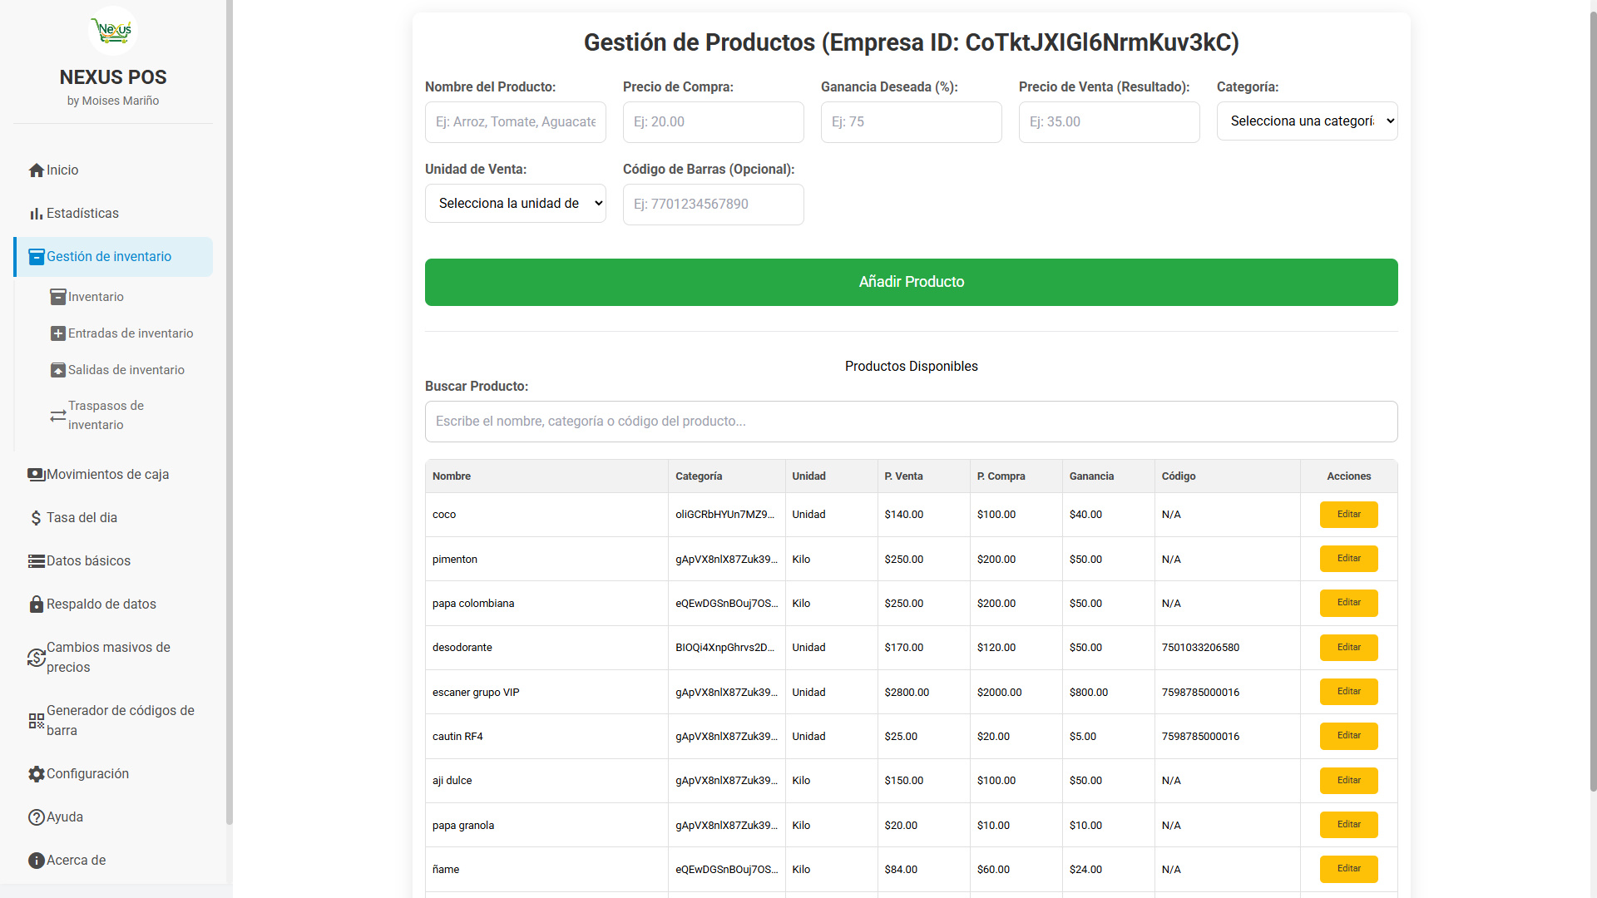Open Configuración via the gear icon

(x=36, y=773)
